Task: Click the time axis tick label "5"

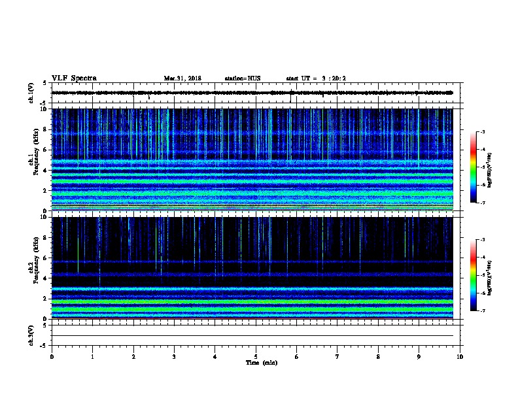Action: (256, 357)
